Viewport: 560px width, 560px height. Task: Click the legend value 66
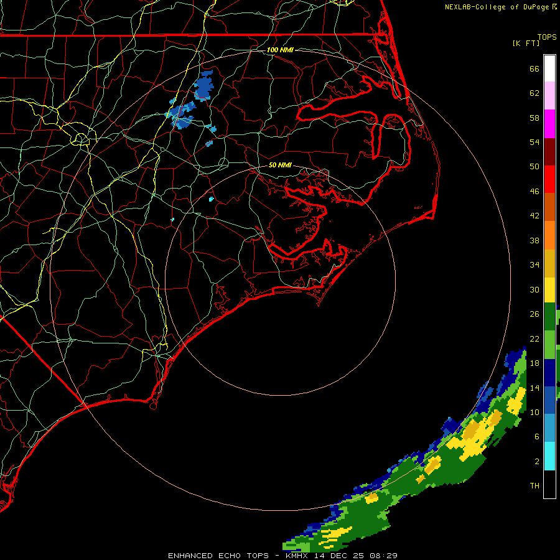point(534,69)
